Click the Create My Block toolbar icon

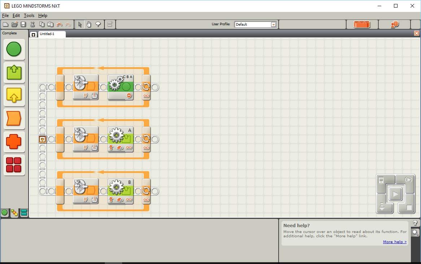[x=109, y=25]
